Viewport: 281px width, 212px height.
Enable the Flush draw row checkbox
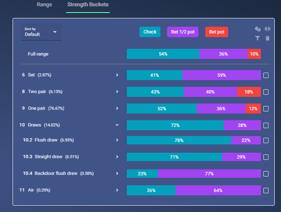point(266,140)
